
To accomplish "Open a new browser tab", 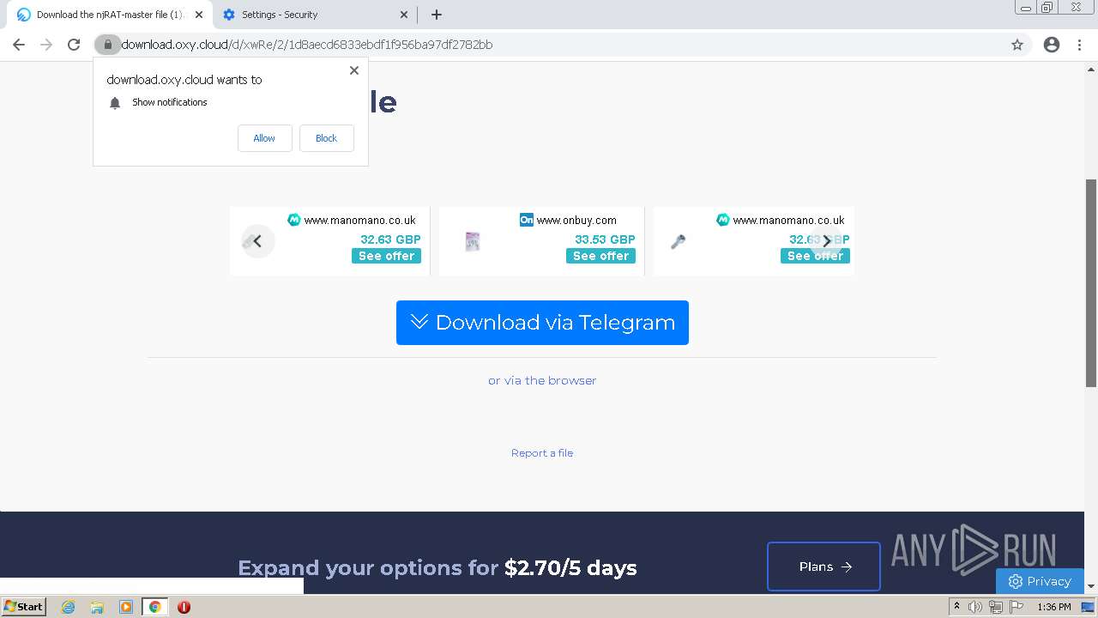I will point(436,15).
